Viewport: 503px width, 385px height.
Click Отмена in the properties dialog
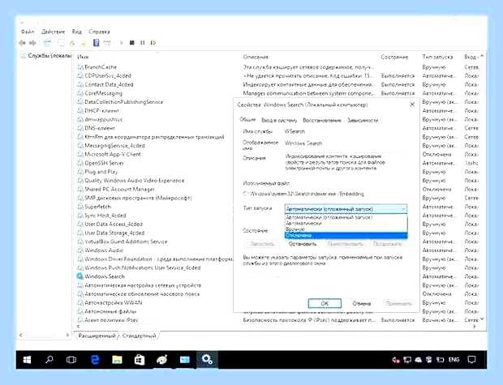(362, 303)
